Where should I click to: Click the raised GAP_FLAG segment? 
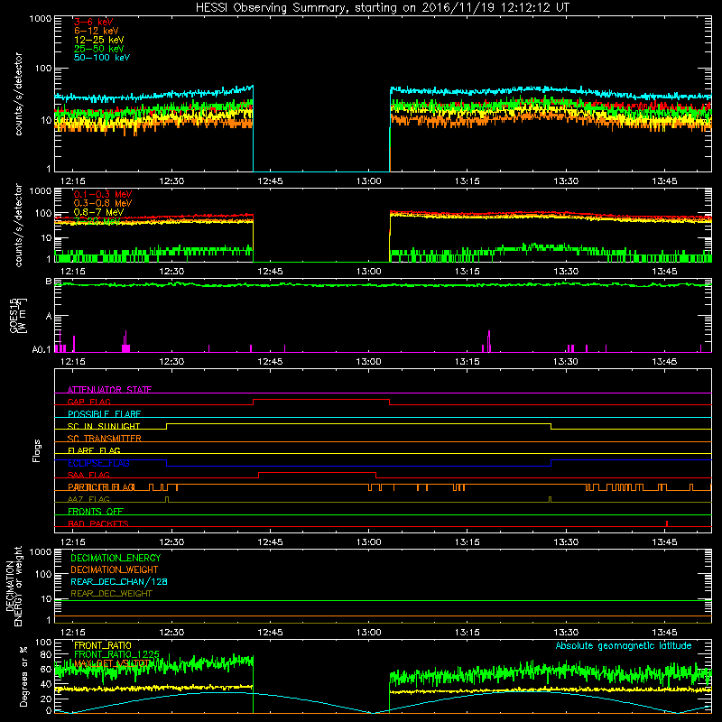coord(321,400)
